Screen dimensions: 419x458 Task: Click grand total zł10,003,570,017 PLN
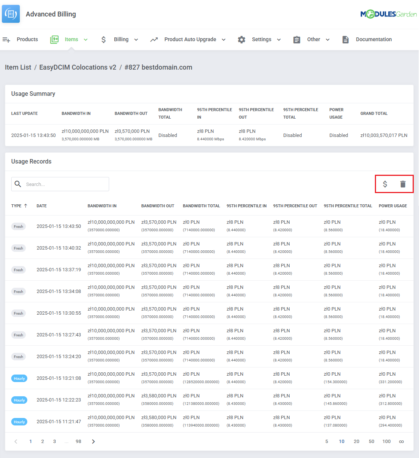coord(384,135)
